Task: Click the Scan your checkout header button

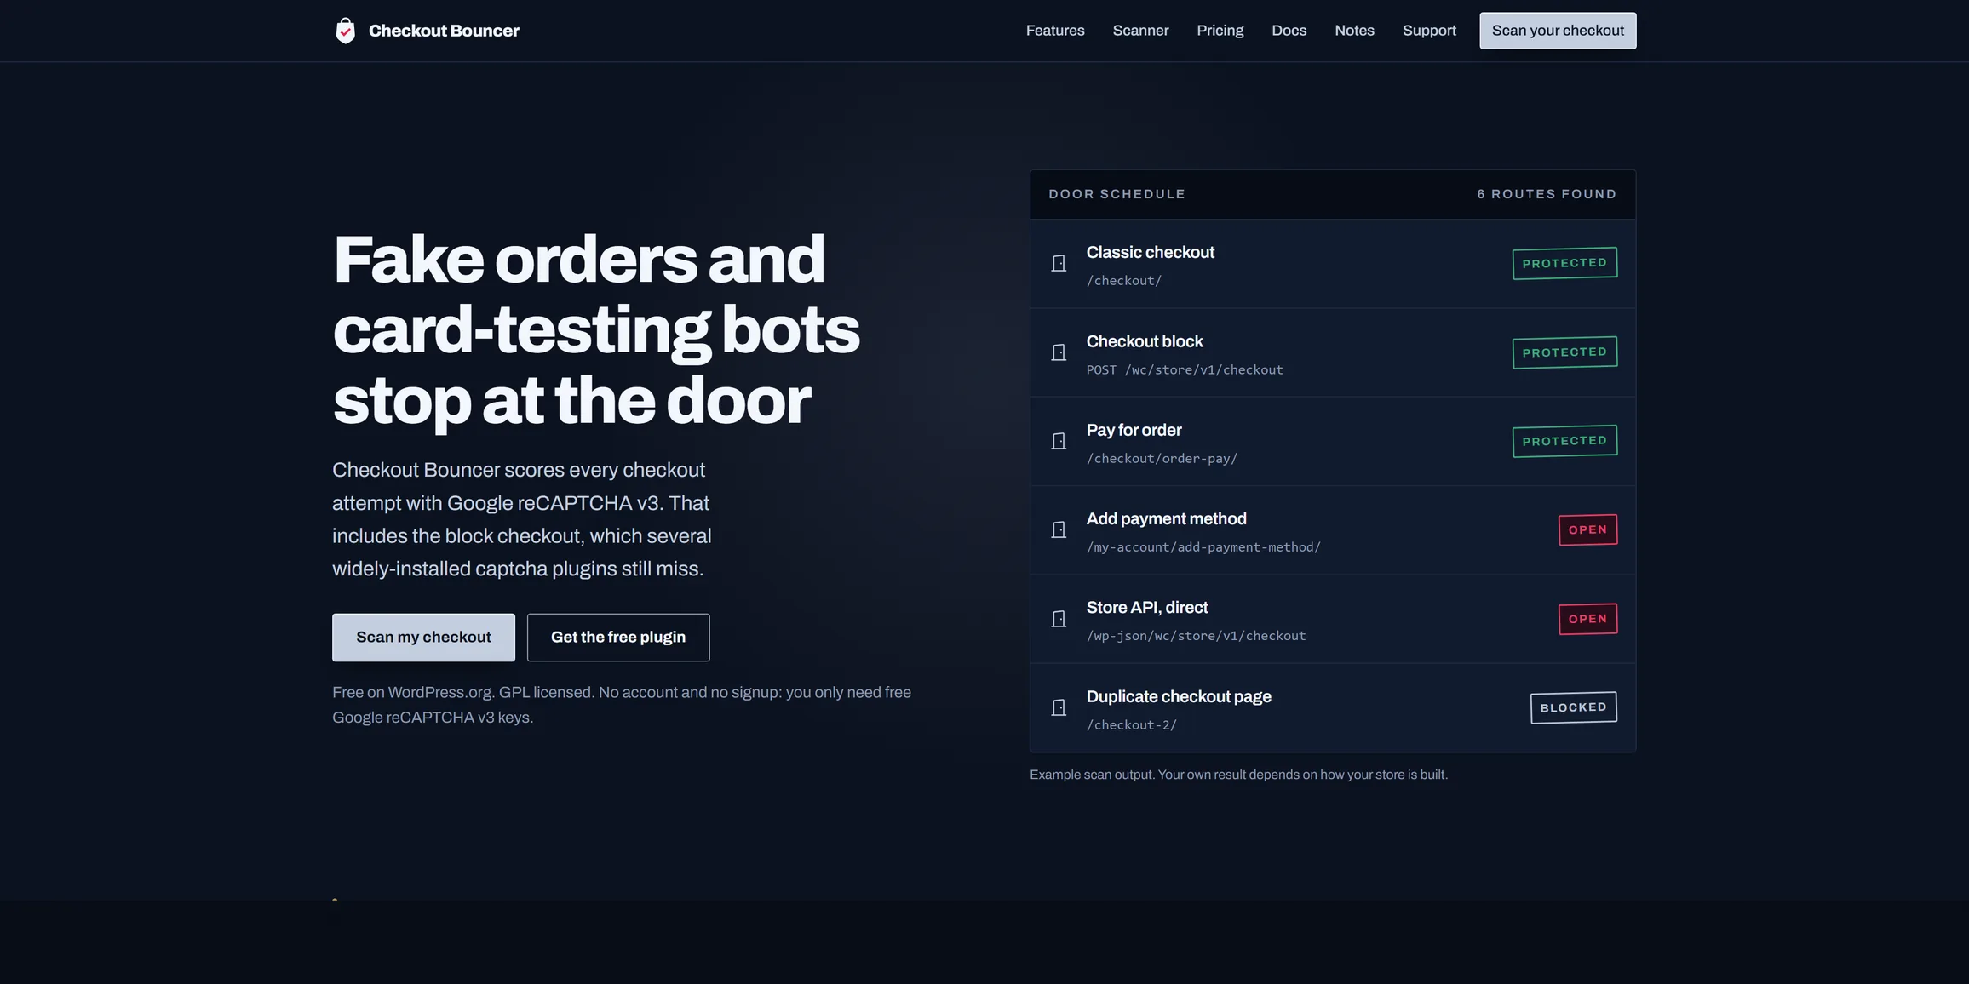Action: [1558, 31]
